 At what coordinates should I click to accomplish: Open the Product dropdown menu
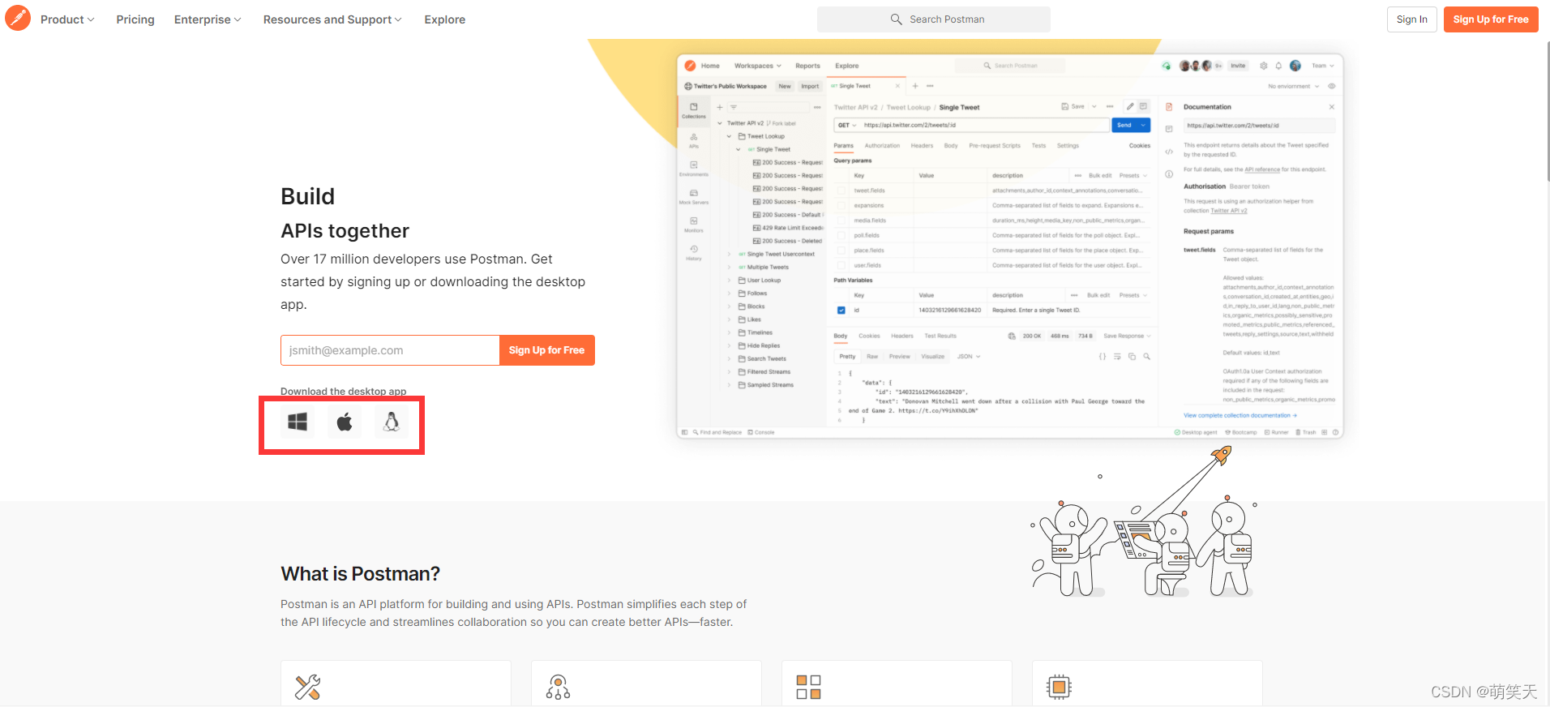coord(67,19)
